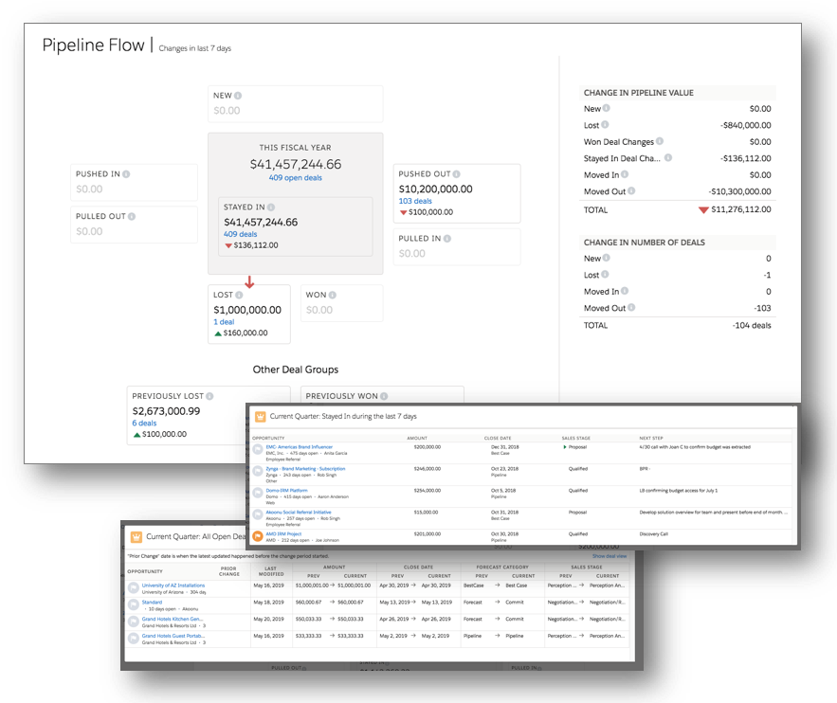Viewport: 837px width, 703px height.
Task: Click New info icon under Change in Pipeline Value
Action: click(x=607, y=108)
